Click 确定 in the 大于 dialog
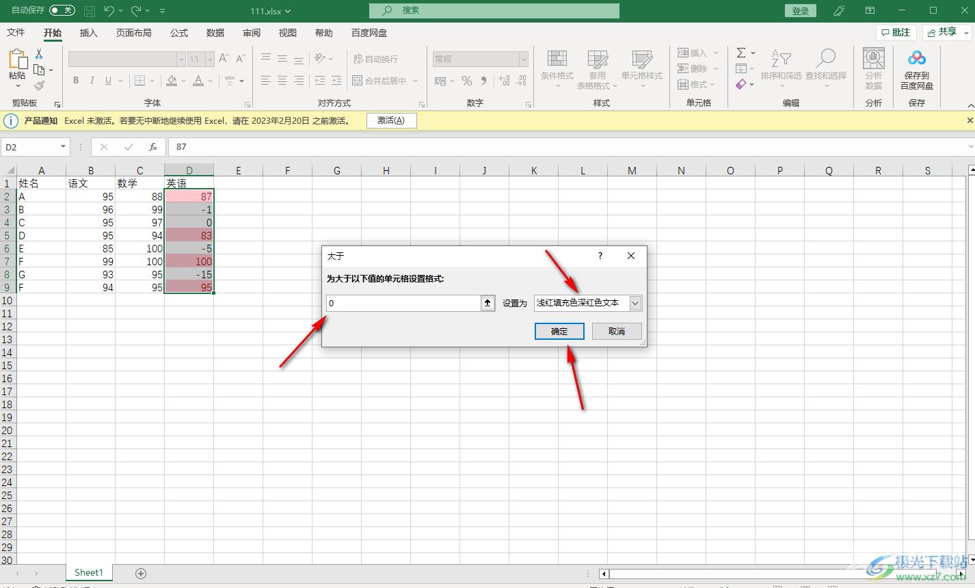The width and height of the screenshot is (975, 588). [x=559, y=331]
